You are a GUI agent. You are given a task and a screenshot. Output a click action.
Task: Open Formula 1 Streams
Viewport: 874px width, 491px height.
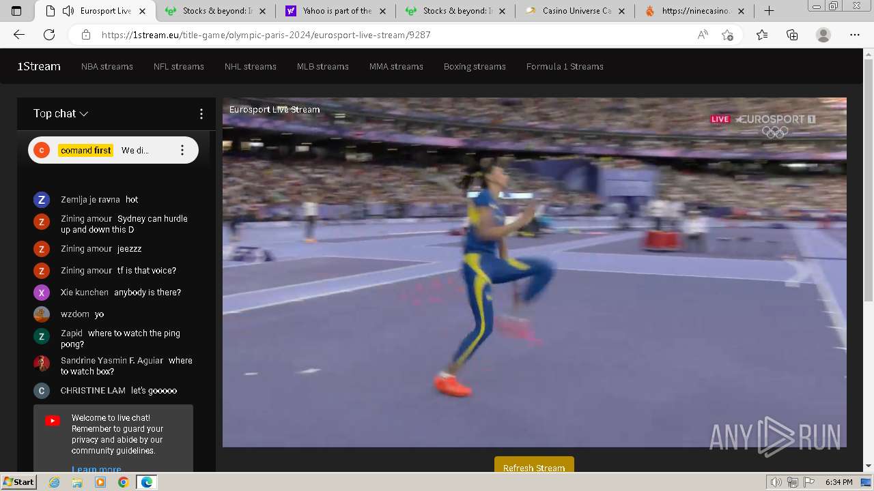click(x=565, y=66)
